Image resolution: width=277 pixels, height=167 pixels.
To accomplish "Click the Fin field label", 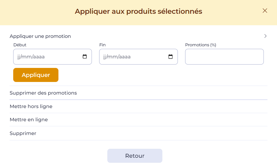I will 103,45.
